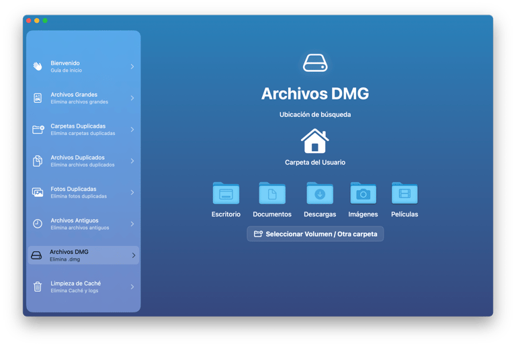The image size is (516, 346).
Task: Expand the Archivos Duplicados chevron arrow
Action: (x=132, y=161)
